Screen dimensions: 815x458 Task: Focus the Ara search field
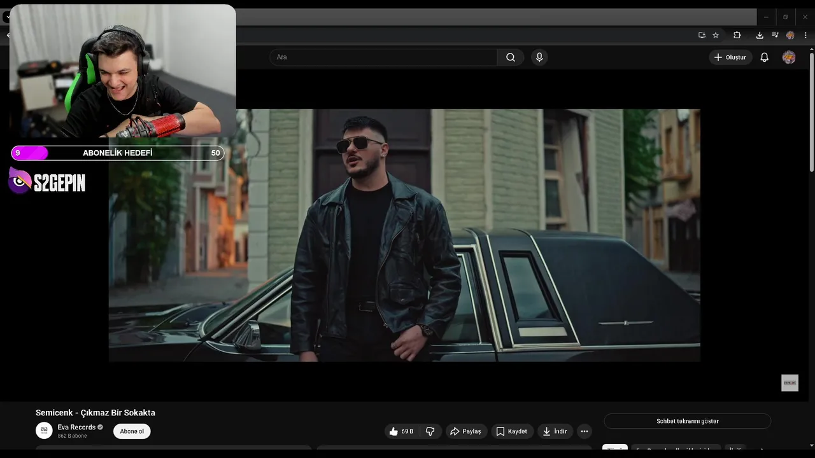383,57
